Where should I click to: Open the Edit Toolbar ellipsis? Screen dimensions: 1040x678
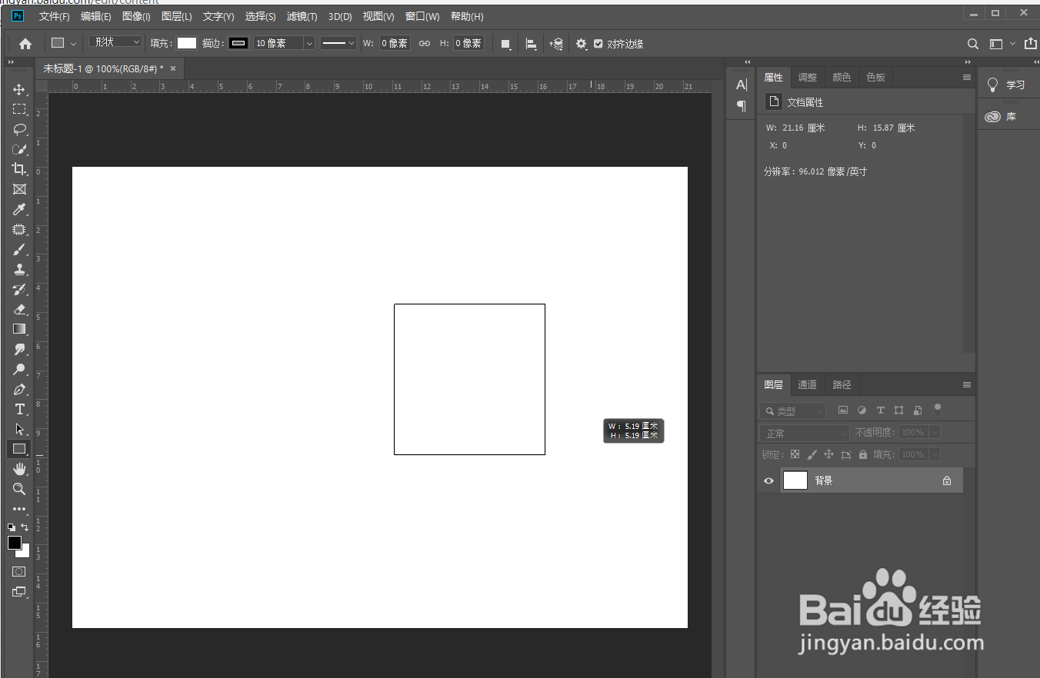click(19, 509)
